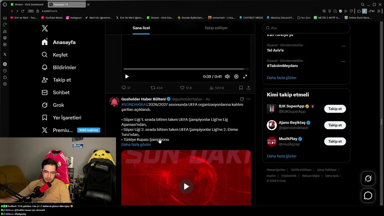Screen dimensions: 384x216
Task: Open the Ivır Zıvır bookmarks folder
Action: (x=304, y=18)
